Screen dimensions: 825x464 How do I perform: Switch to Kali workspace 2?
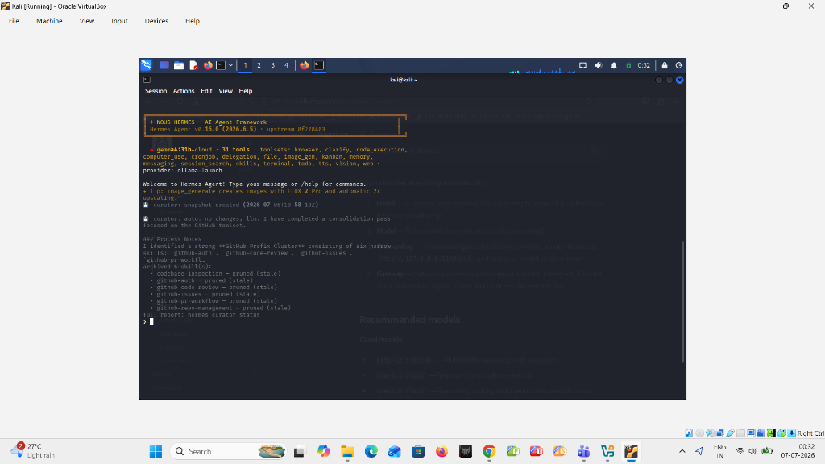tap(259, 65)
